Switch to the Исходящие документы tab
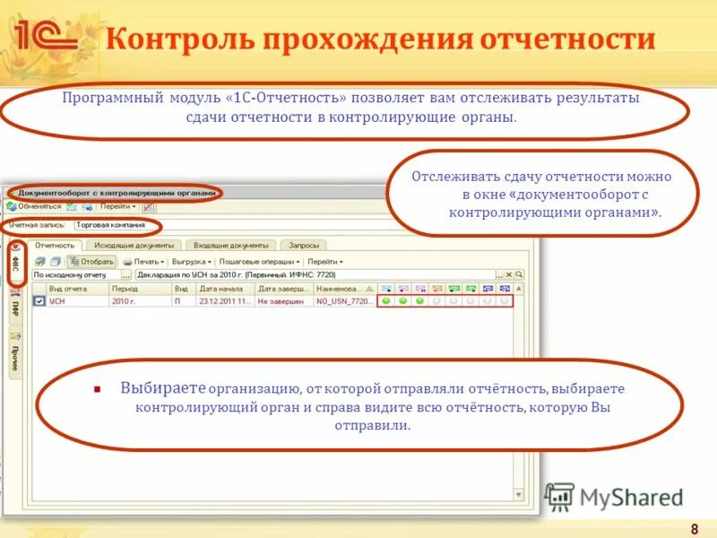Screen dimensions: 717x538 [134, 246]
